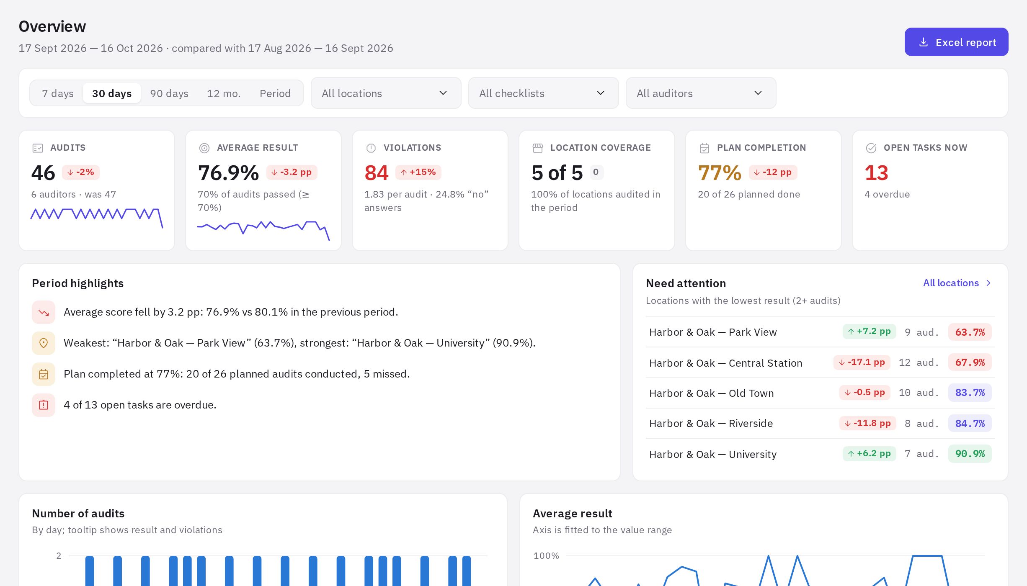Select the 7 days period
This screenshot has width=1027, height=586.
coord(58,93)
